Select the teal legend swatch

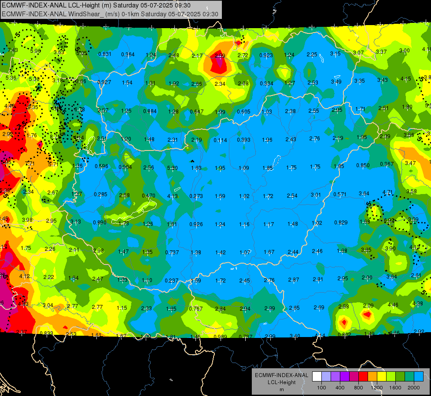pyautogui.click(x=409, y=376)
